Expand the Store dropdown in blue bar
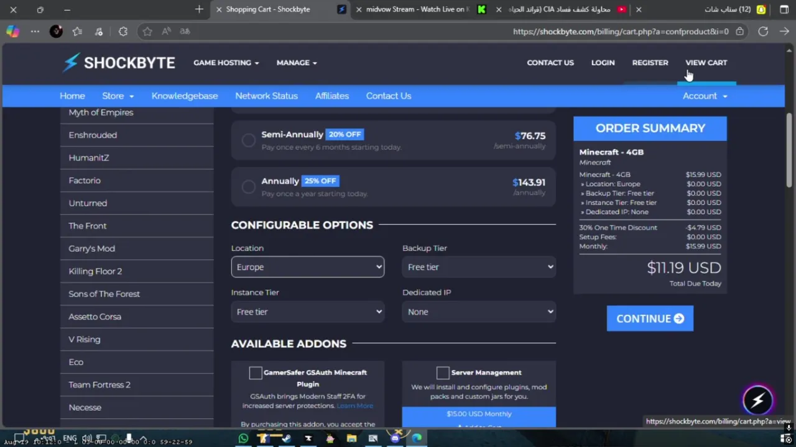Viewport: 796px width, 447px height. click(118, 96)
